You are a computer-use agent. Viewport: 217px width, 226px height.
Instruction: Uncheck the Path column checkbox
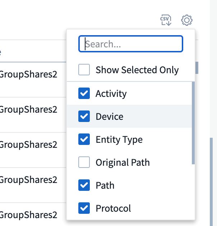84,185
